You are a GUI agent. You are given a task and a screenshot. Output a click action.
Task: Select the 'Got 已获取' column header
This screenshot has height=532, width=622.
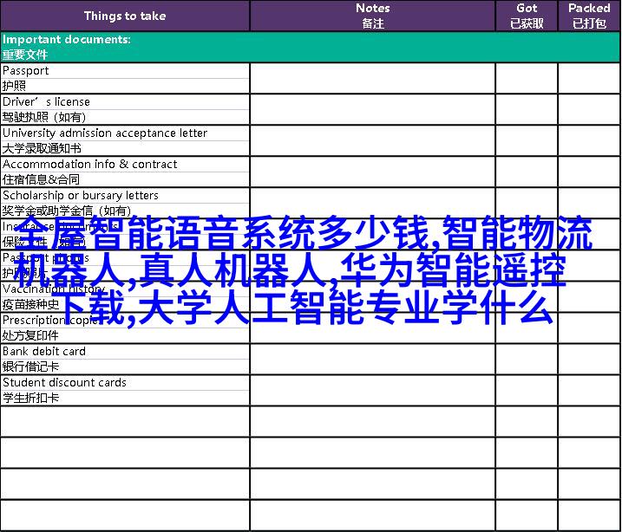(527, 16)
